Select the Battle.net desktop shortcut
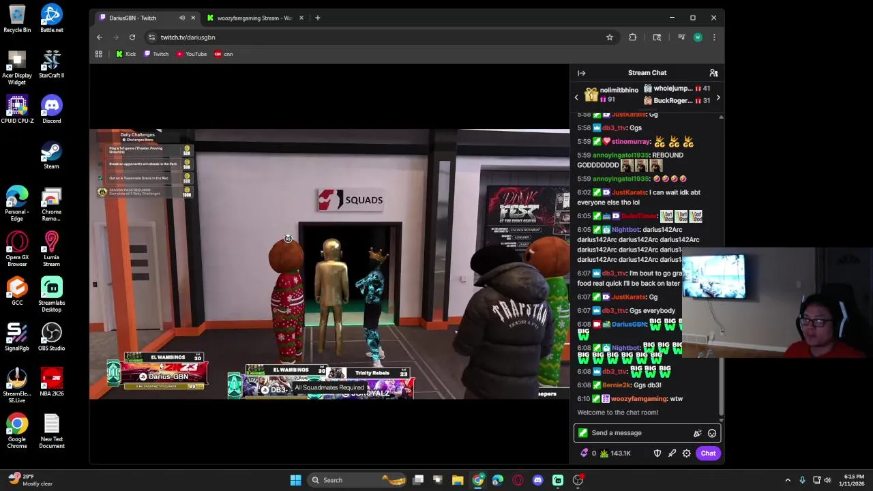873x491 pixels. tap(51, 19)
